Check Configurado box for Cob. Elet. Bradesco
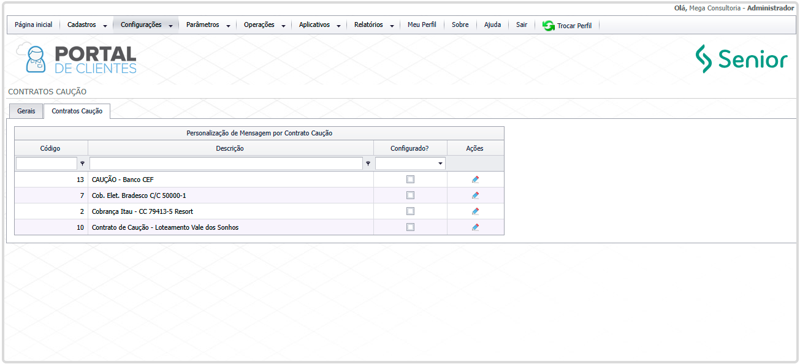 (410, 195)
